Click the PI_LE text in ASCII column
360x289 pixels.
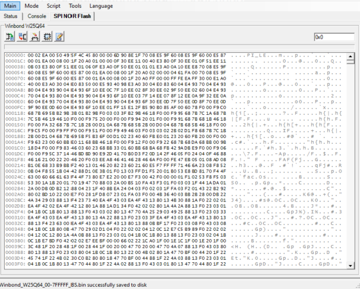257,55
